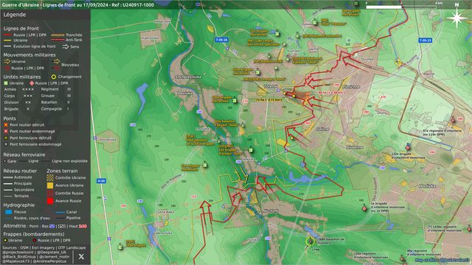Screen dimensions: 472x265
Task: Click the Fleuve blue swatch under Hydrographie
Action: tap(9, 212)
